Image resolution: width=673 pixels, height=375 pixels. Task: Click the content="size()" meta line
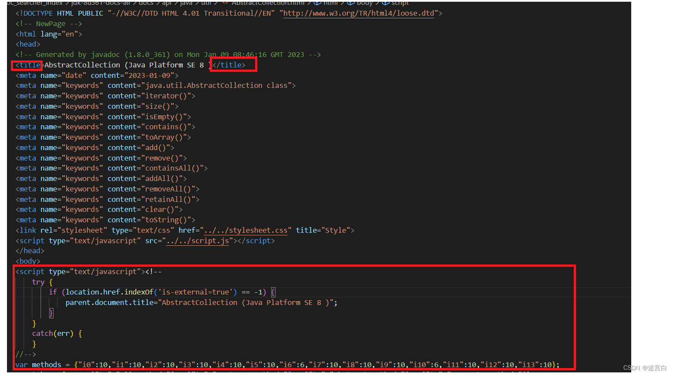(97, 106)
